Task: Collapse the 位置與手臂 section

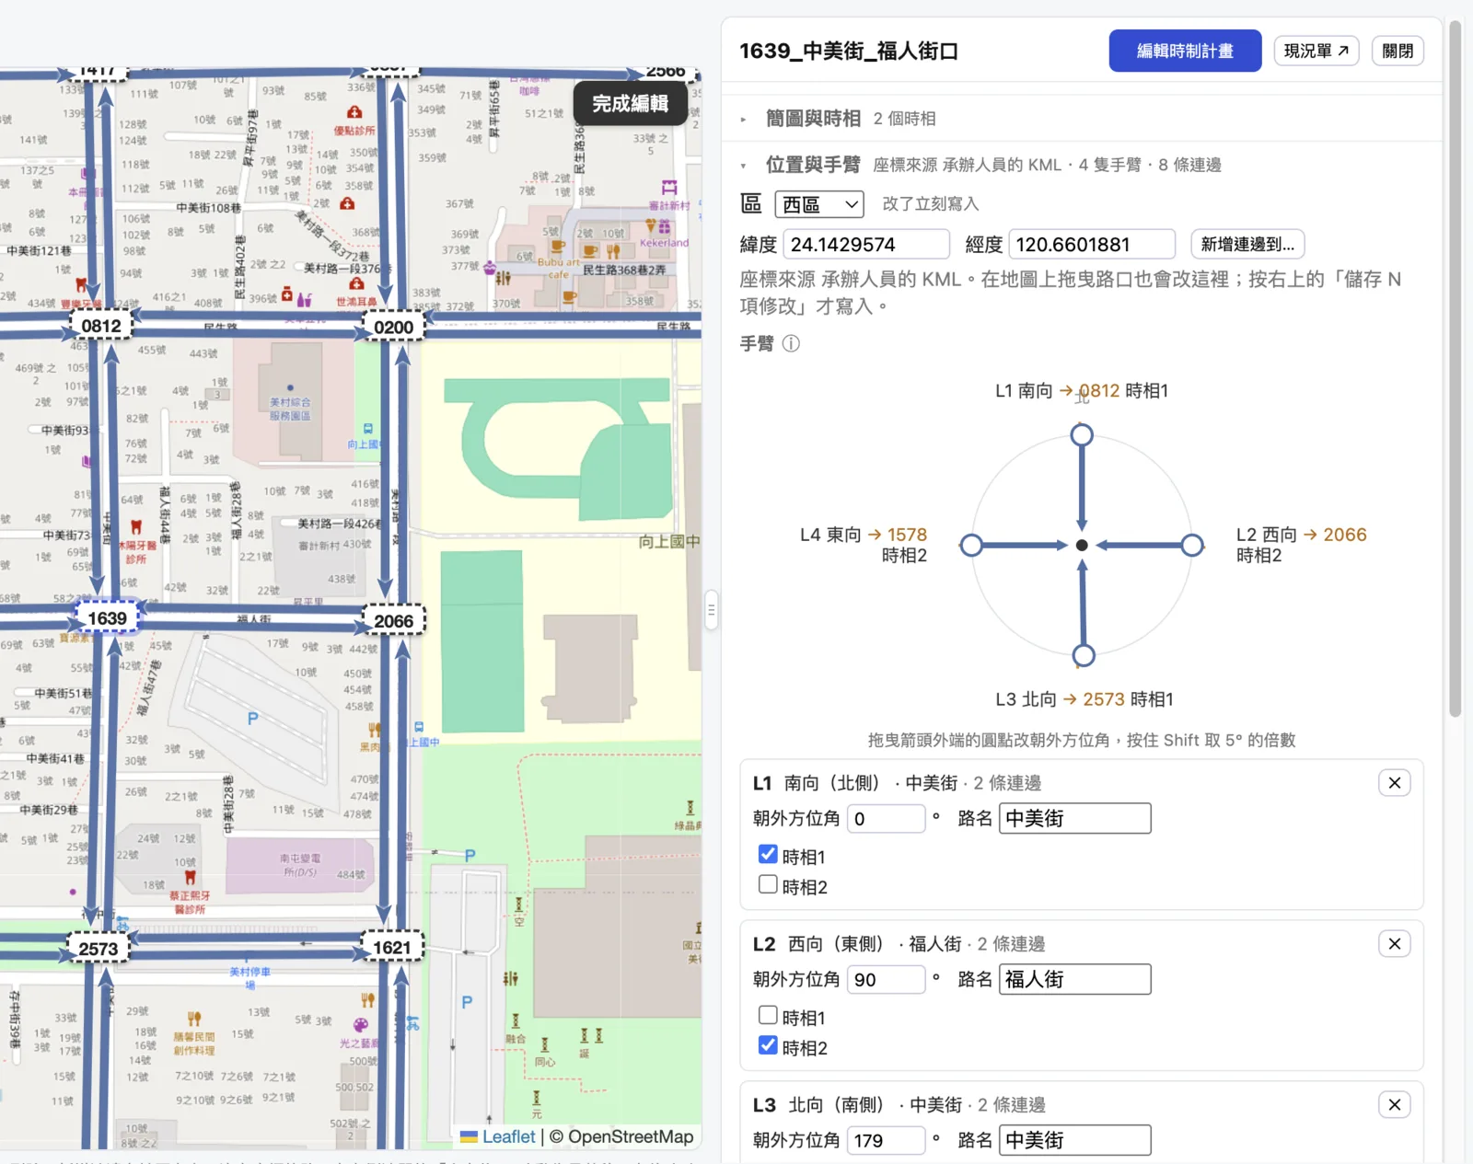Action: pyautogui.click(x=813, y=165)
